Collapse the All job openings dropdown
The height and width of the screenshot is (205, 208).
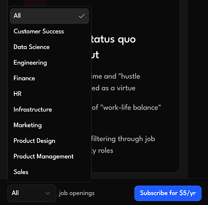coord(32,193)
